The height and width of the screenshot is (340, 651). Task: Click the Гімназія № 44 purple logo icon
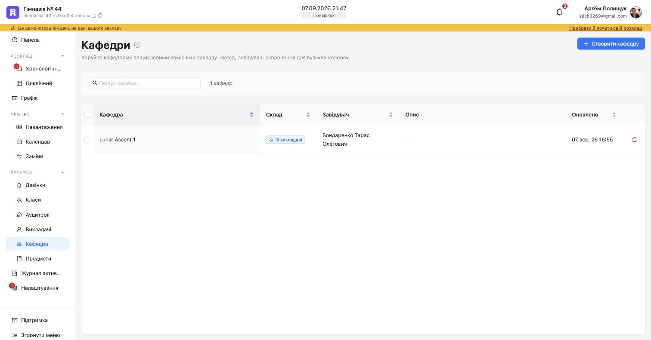pyautogui.click(x=13, y=12)
